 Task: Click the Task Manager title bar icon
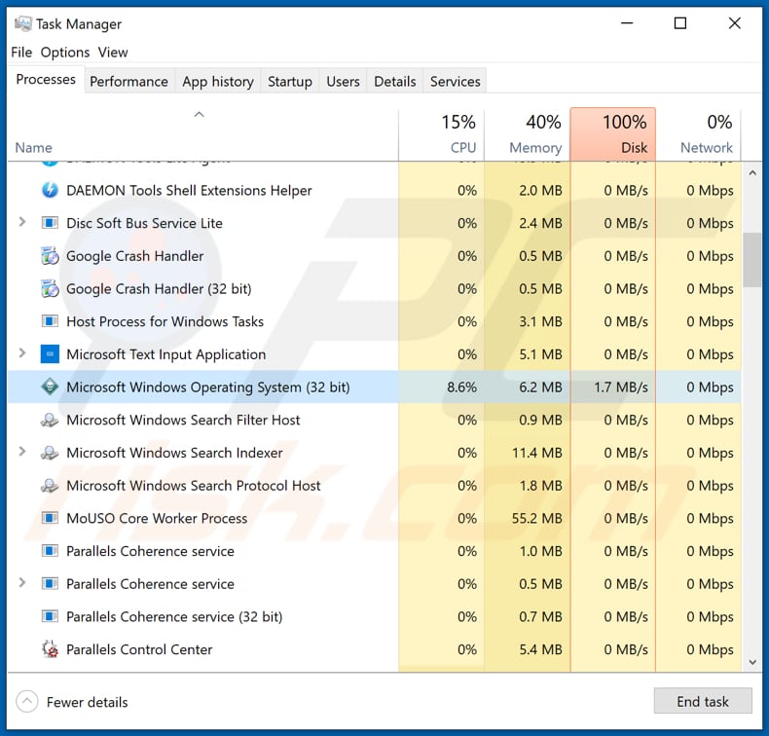pos(23,23)
